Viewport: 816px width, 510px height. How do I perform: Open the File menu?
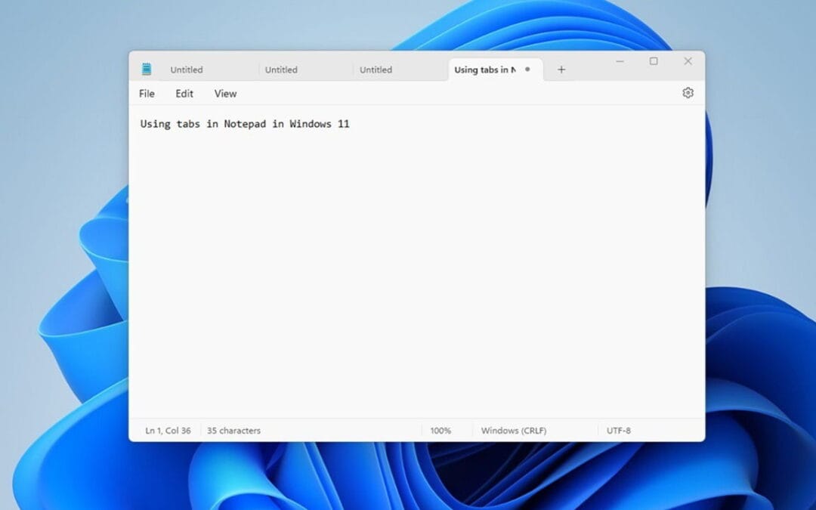click(146, 93)
